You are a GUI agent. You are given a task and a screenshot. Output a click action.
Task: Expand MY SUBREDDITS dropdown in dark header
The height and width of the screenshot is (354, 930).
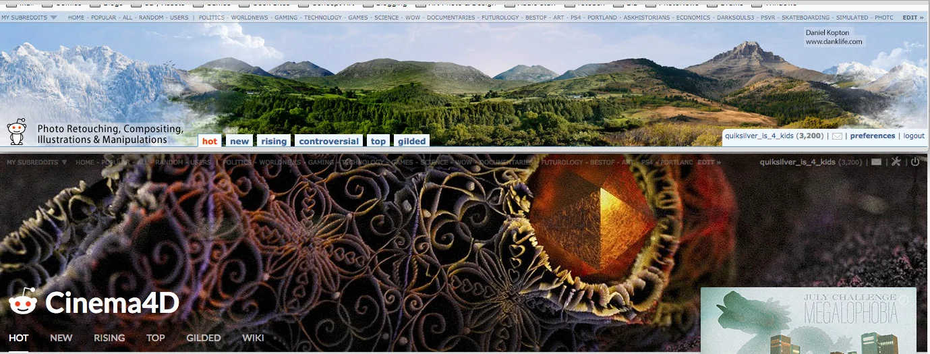[x=37, y=163]
